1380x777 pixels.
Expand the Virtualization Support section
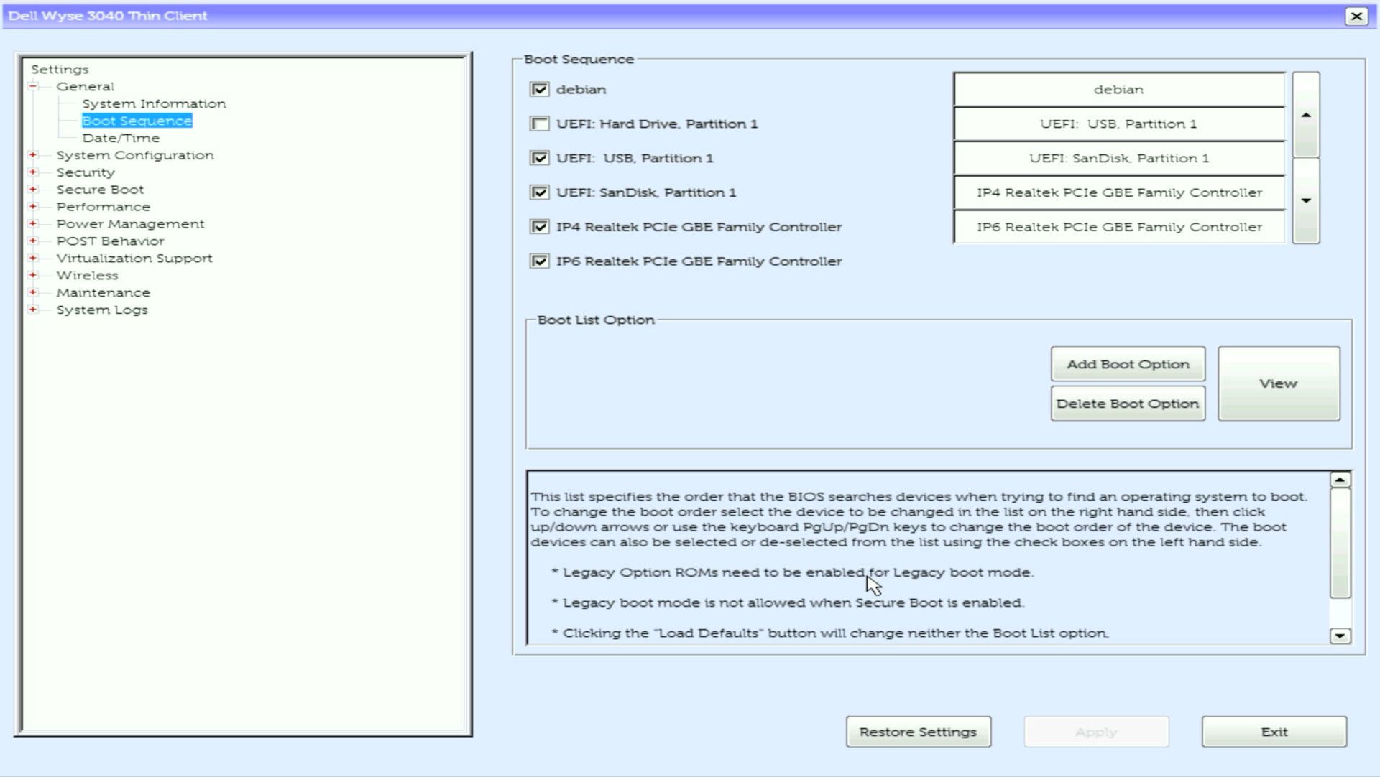pyautogui.click(x=33, y=259)
